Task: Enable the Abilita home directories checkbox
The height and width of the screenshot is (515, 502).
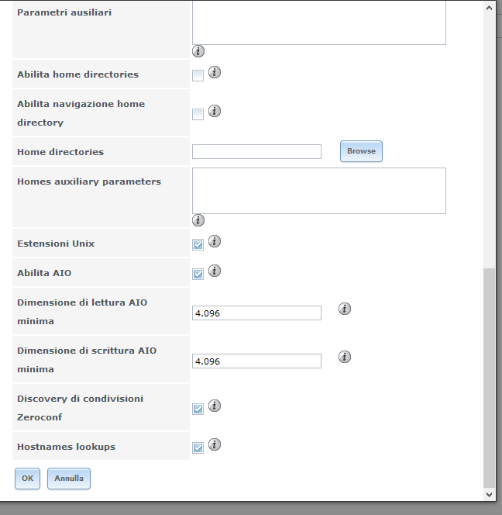Action: [x=198, y=75]
